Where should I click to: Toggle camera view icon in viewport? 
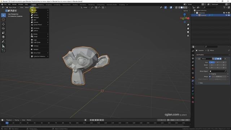point(188,32)
